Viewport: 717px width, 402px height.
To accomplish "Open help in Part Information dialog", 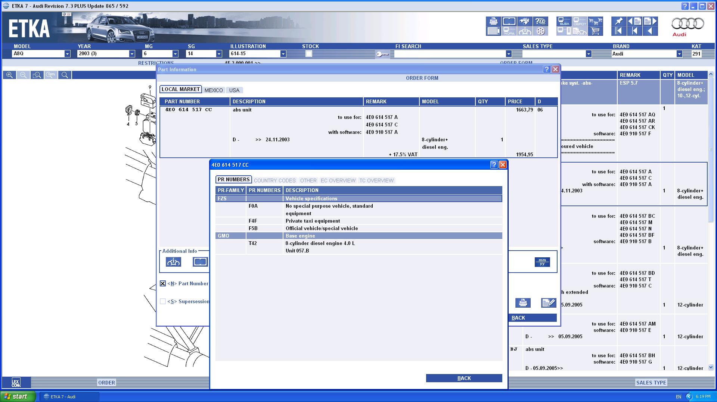I will 547,69.
